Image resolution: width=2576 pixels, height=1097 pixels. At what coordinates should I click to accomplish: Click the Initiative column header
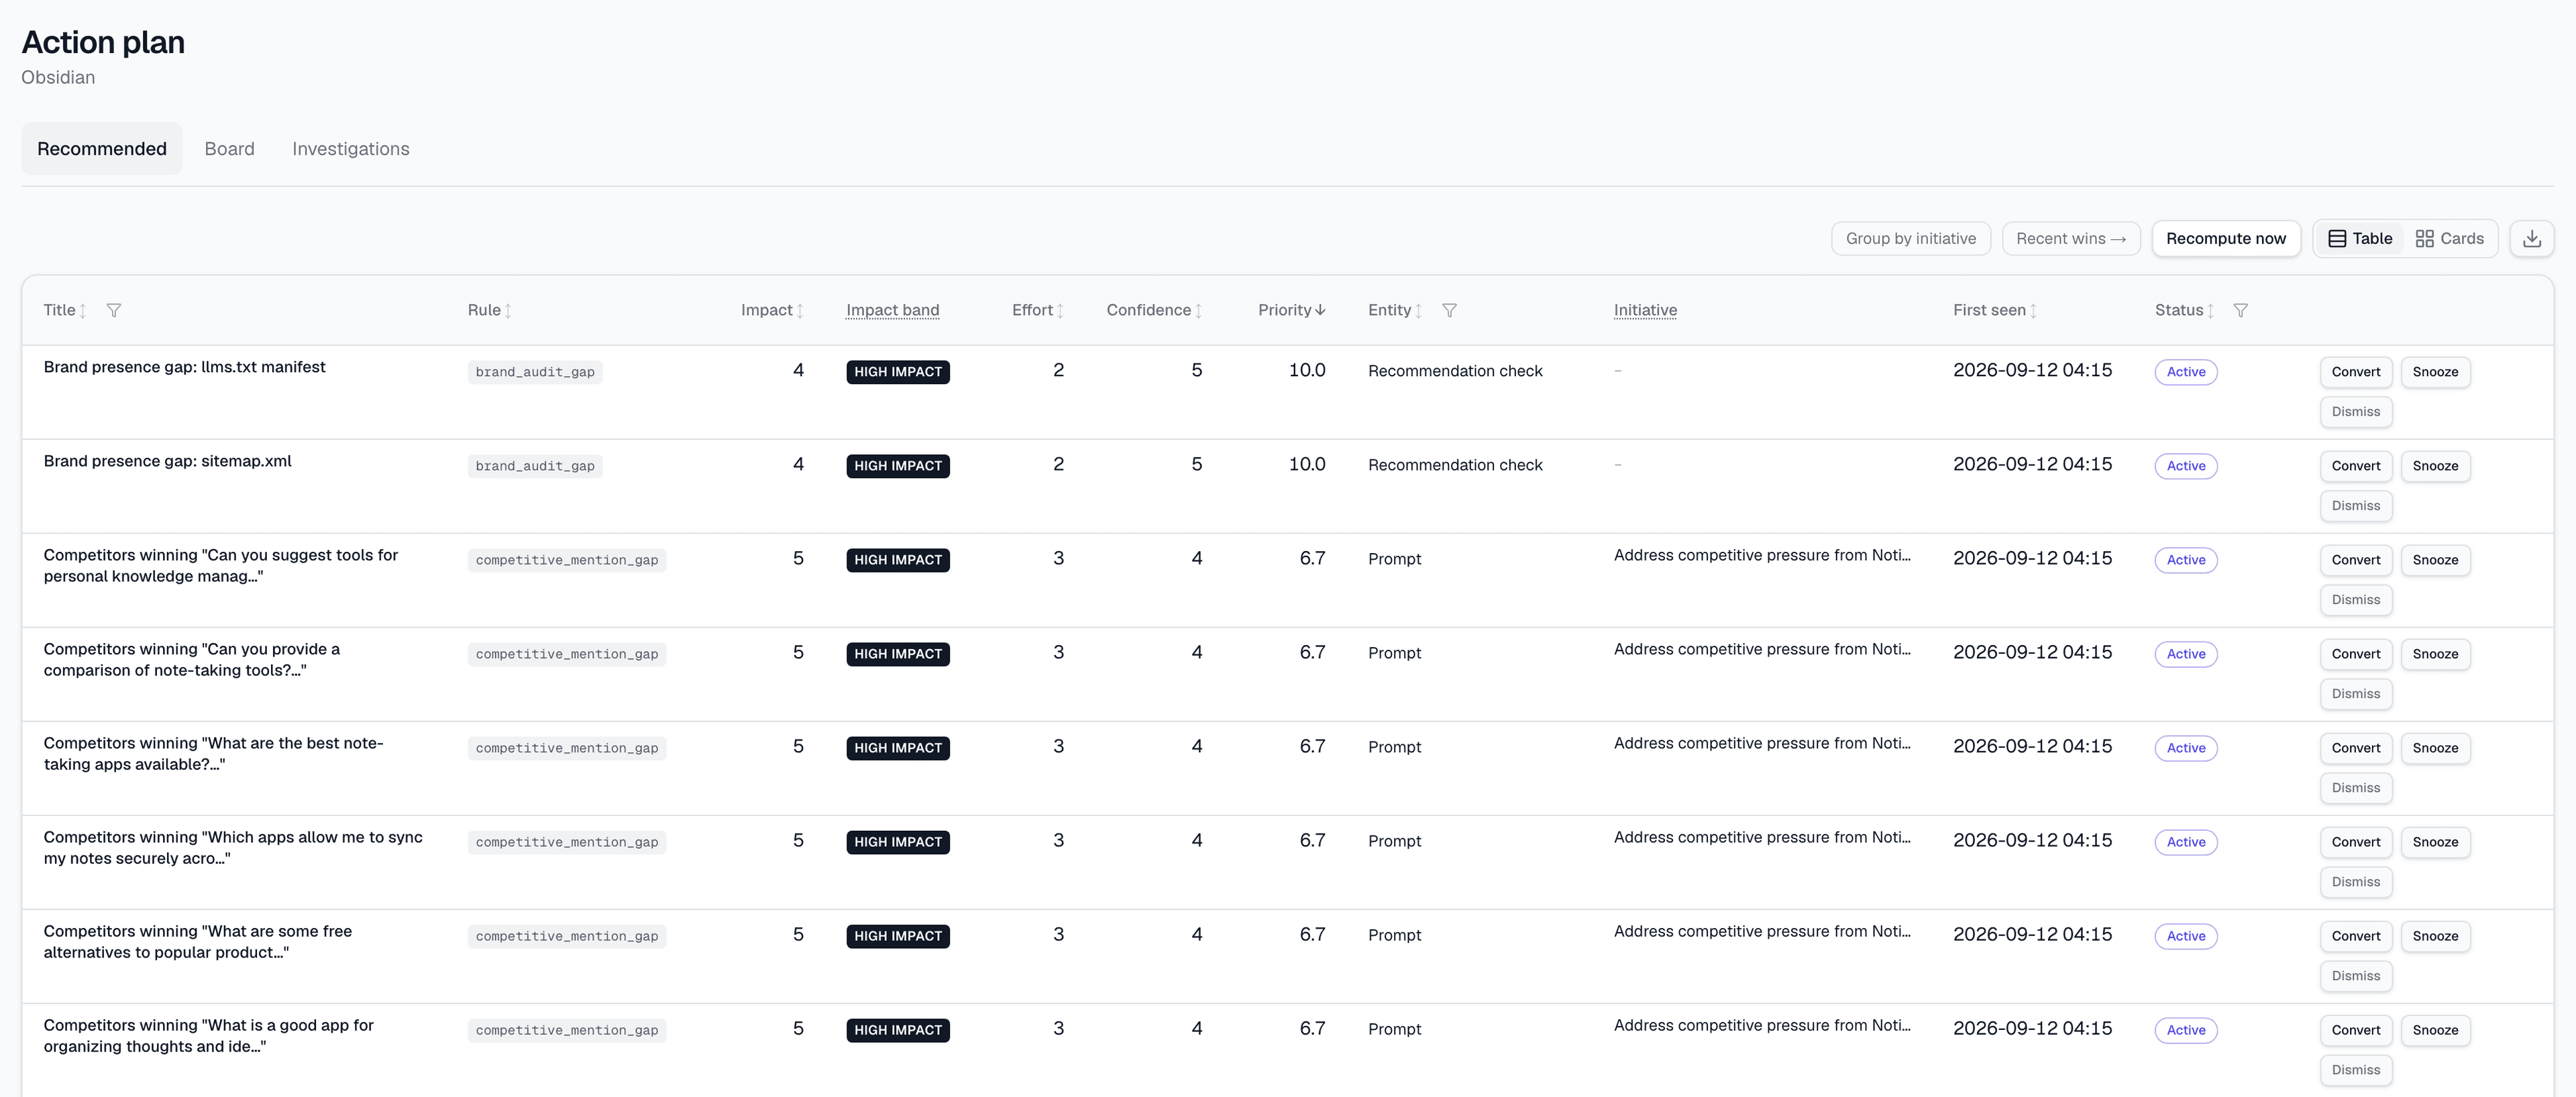click(1645, 310)
